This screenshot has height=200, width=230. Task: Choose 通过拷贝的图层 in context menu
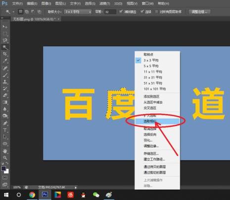point(157,167)
